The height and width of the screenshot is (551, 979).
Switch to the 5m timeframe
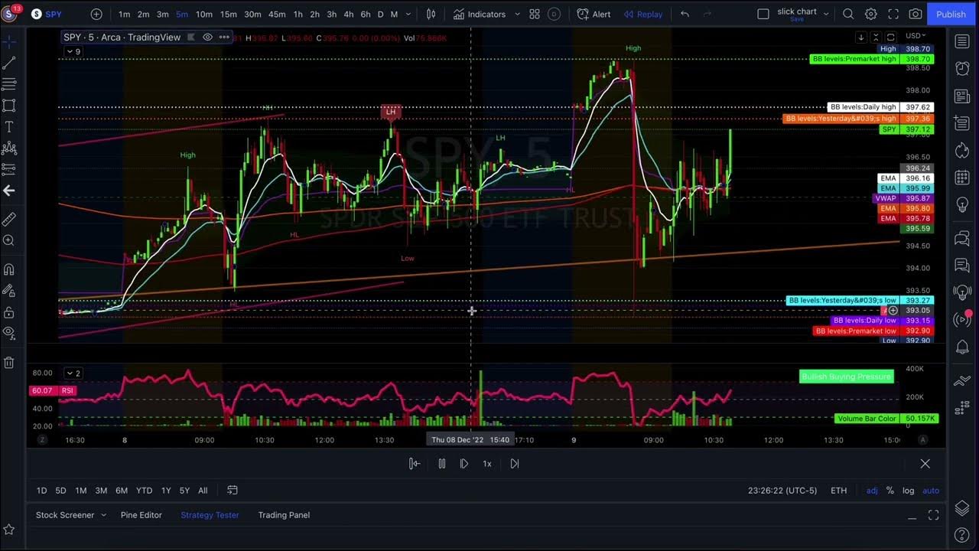(x=182, y=14)
